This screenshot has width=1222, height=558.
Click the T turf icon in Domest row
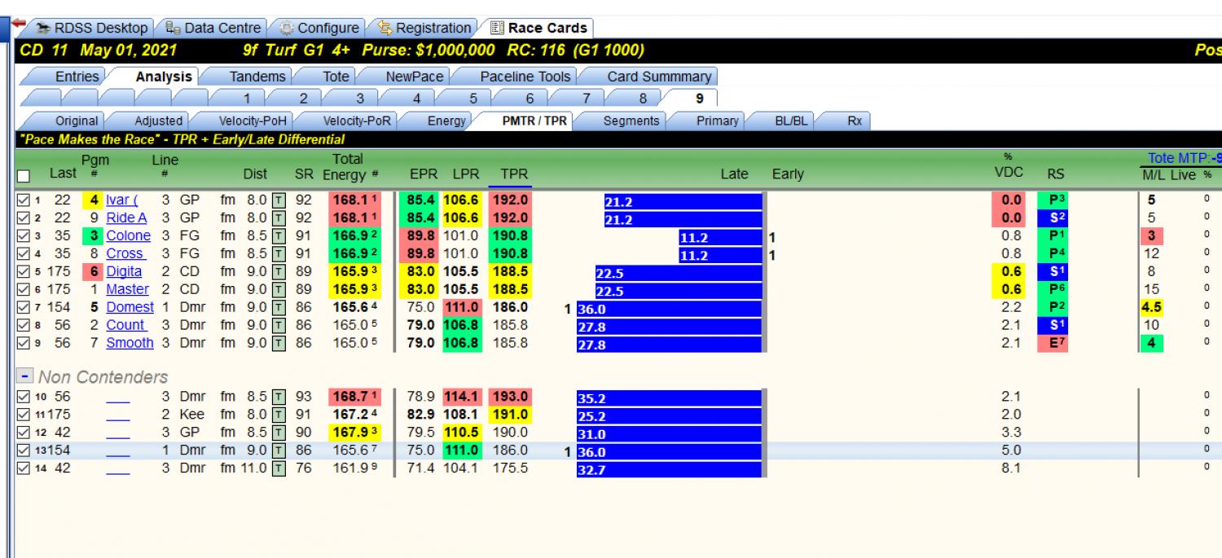point(279,307)
